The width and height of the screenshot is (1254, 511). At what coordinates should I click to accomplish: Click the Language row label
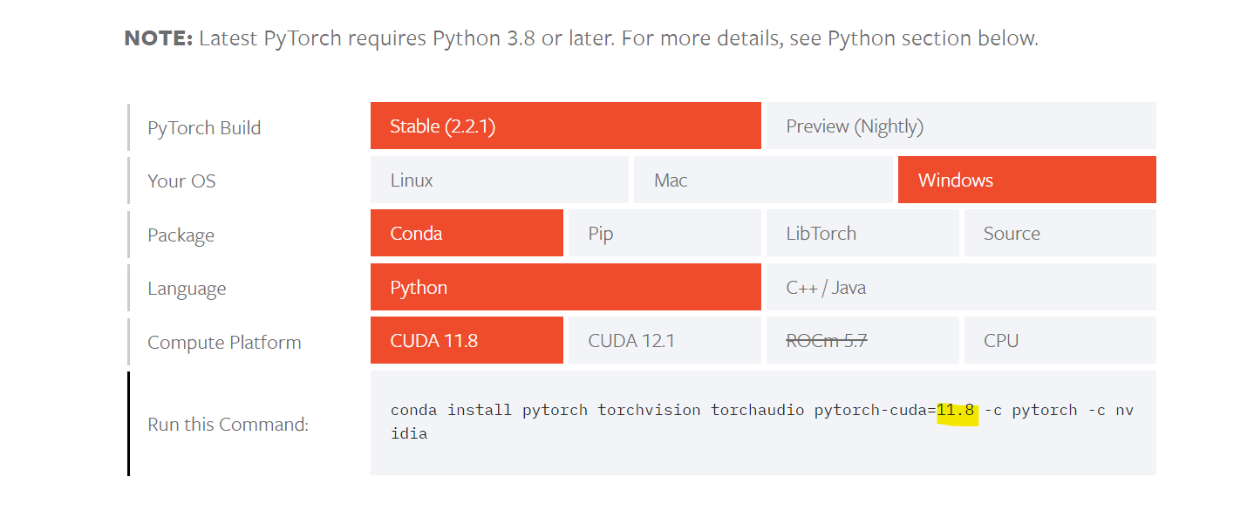click(187, 289)
